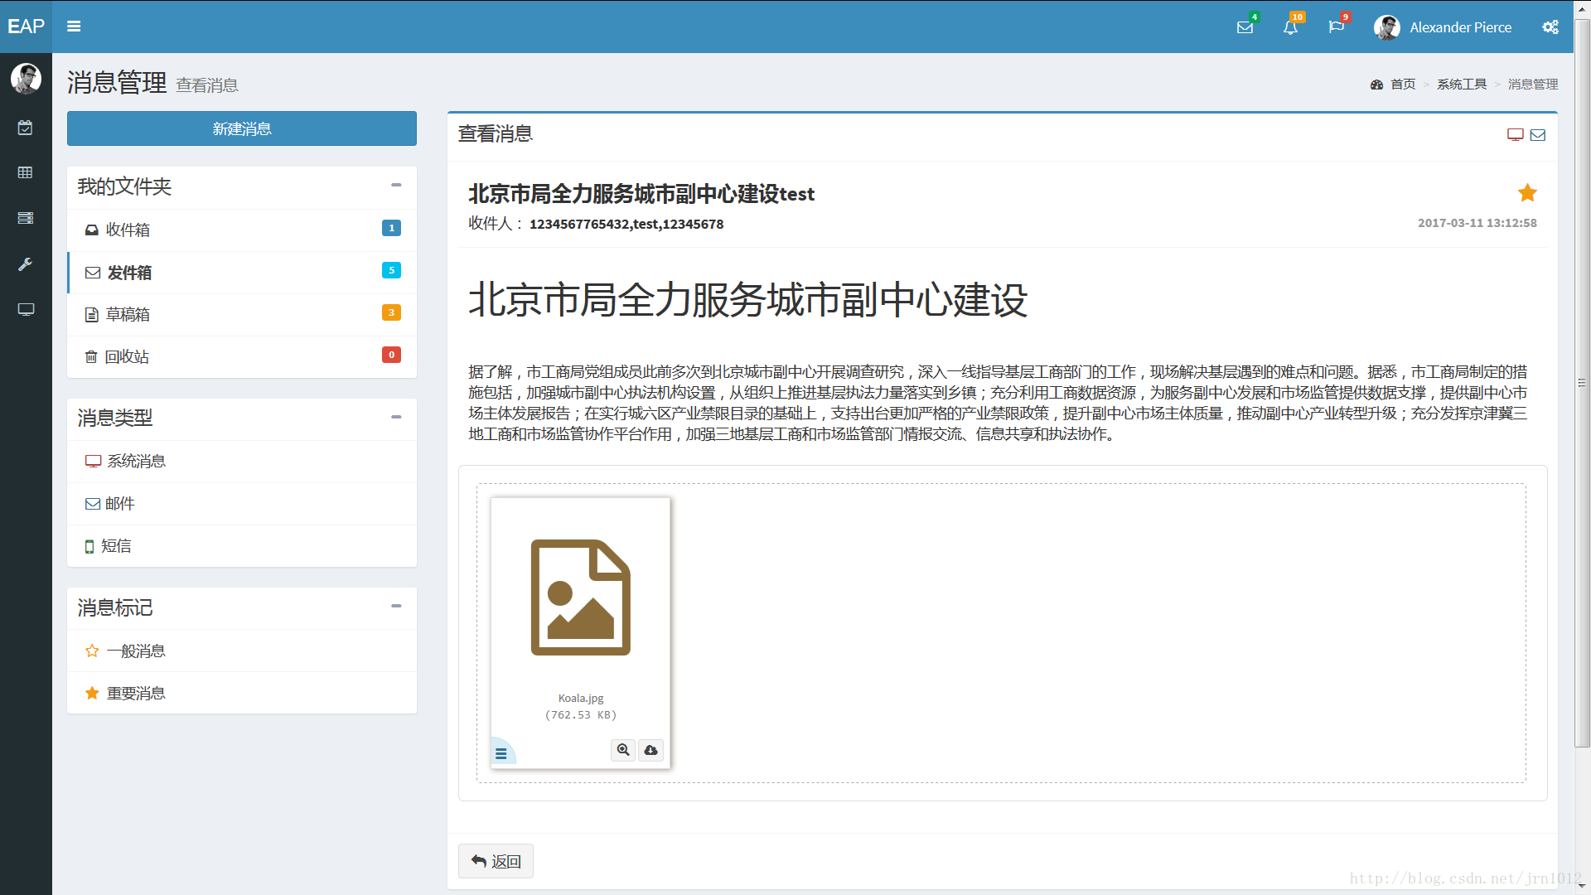Viewport: 1591px width, 895px height.
Task: Click the EAP logo
Action: point(26,27)
